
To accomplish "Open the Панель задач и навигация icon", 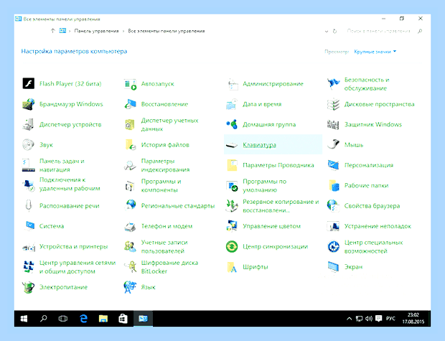I will pyautogui.click(x=29, y=165).
